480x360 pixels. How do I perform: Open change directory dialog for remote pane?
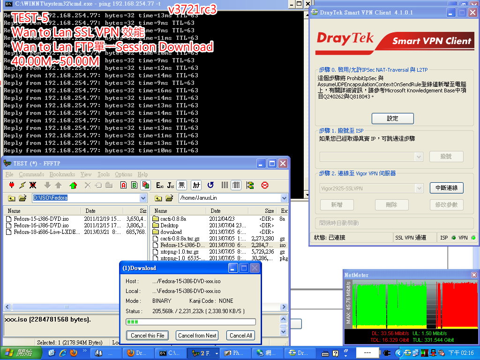(x=169, y=198)
